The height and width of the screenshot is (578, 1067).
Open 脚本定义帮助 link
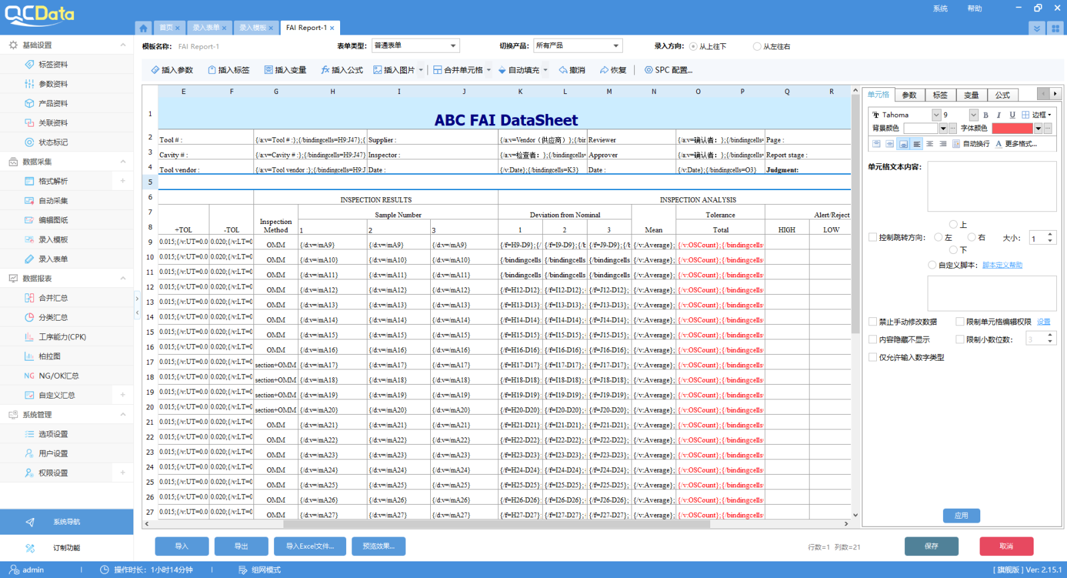pos(1002,265)
